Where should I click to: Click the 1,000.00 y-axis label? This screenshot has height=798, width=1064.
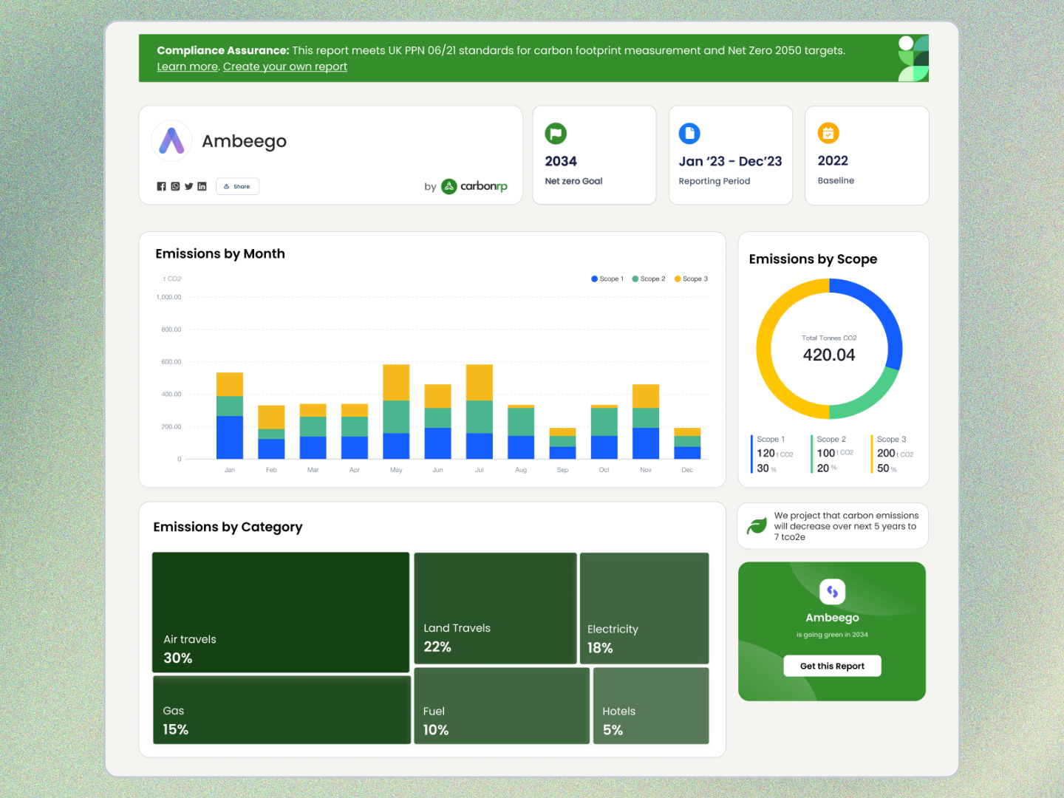point(168,297)
